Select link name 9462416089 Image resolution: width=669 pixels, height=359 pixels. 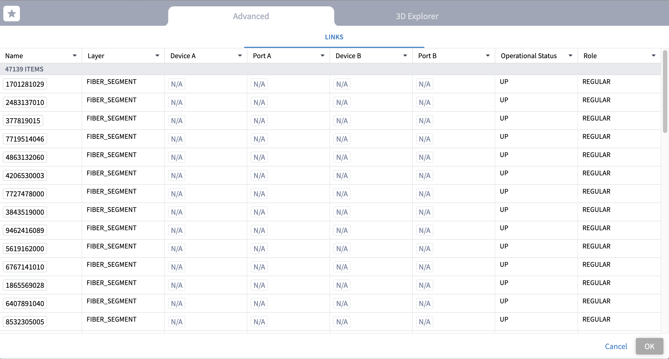click(25, 230)
